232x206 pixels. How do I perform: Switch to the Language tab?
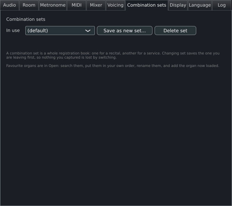tap(200, 5)
